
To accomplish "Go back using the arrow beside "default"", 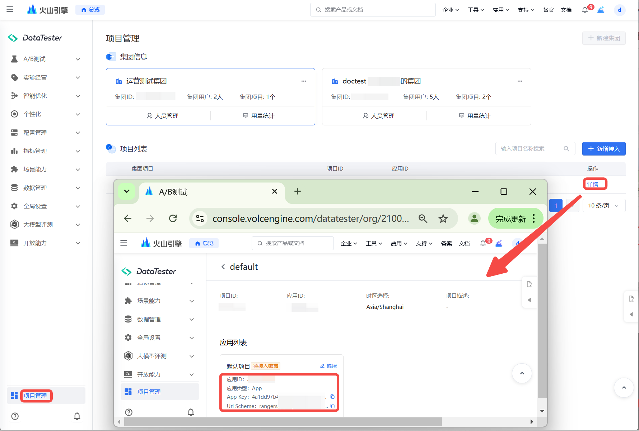I will coord(223,267).
